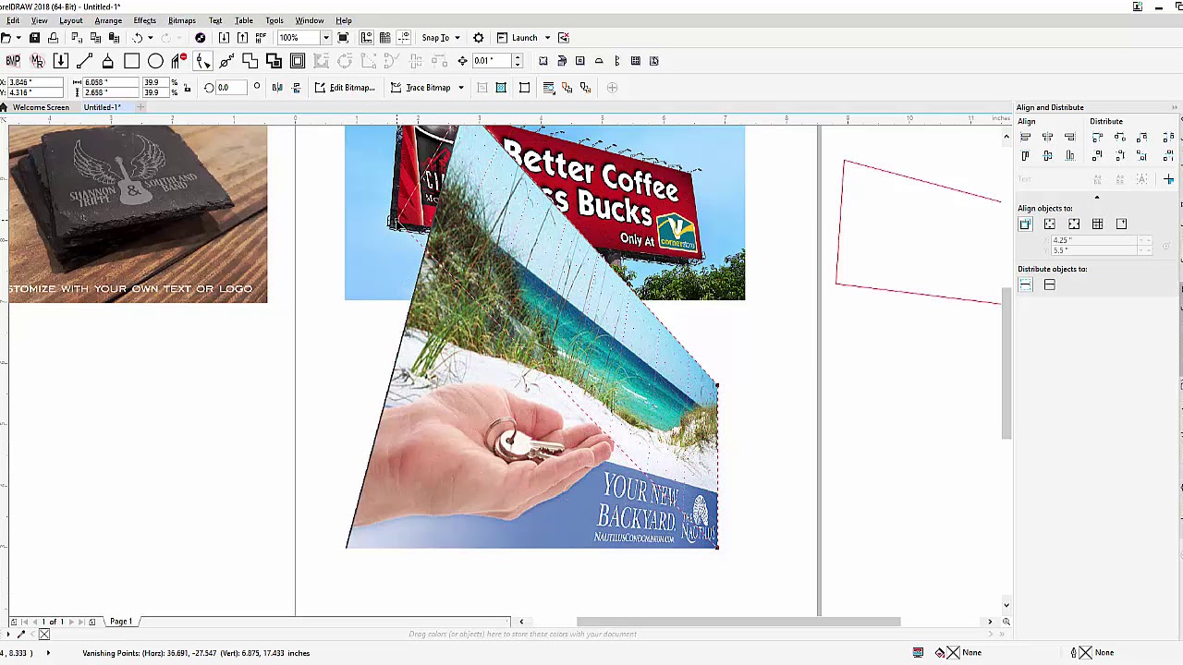This screenshot has width=1183, height=665.
Task: Open the dropdown arrow next to Open folder icon
Action: [x=18, y=38]
